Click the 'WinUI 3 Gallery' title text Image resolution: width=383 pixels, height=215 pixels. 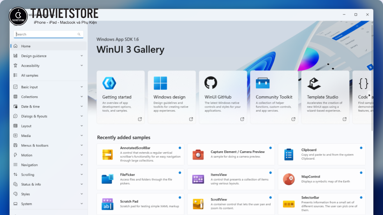[130, 50]
